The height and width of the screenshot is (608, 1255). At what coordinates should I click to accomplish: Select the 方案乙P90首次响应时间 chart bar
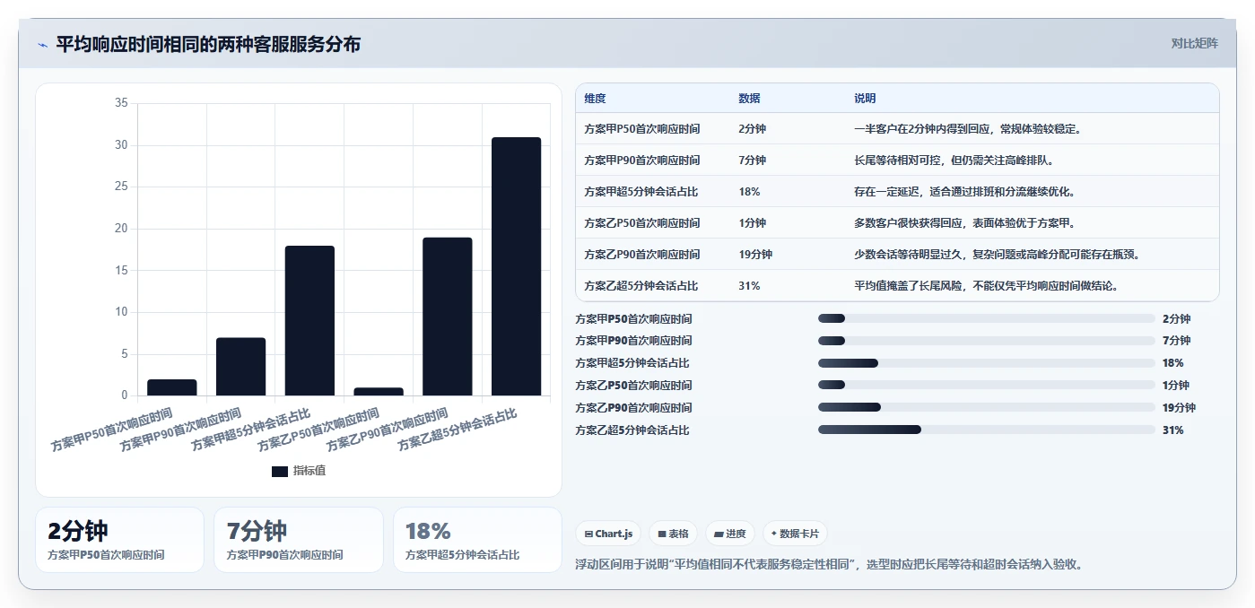point(448,317)
